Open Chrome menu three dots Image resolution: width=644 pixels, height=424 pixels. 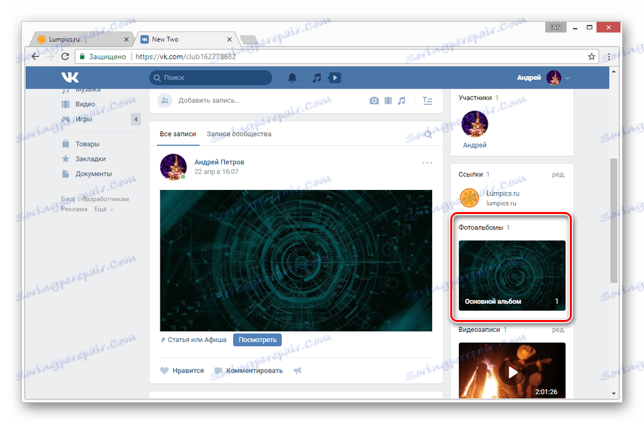coord(609,57)
